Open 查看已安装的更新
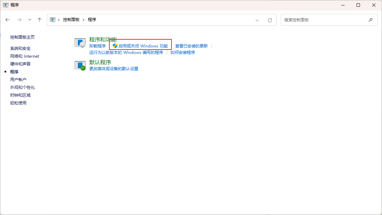The height and width of the screenshot is (215, 382). point(192,46)
